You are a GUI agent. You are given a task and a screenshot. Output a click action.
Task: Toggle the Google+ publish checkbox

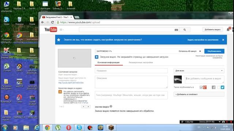201,87
